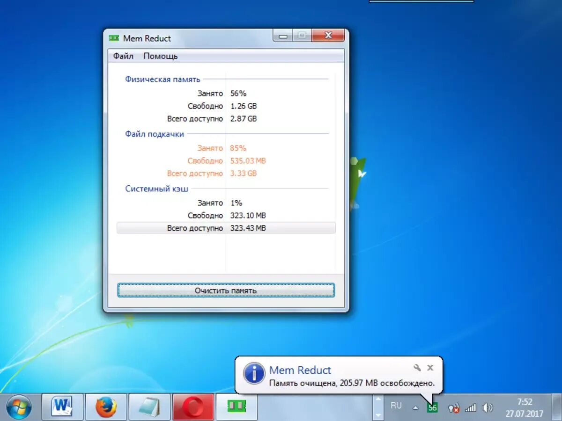This screenshot has height=421, width=562.
Task: Click the Очистить память button
Action: point(226,290)
